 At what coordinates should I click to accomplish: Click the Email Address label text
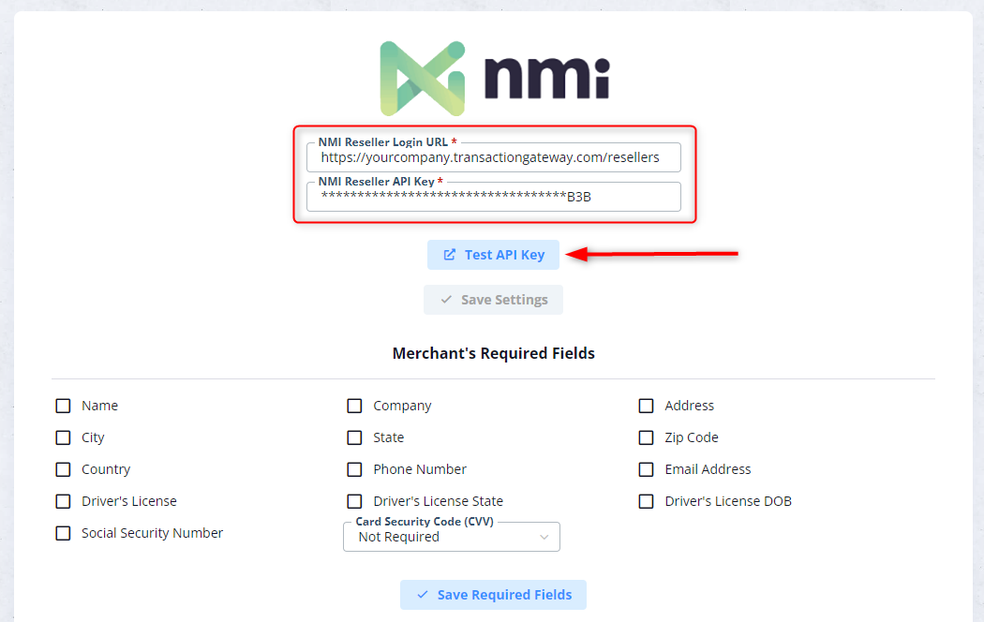[708, 469]
